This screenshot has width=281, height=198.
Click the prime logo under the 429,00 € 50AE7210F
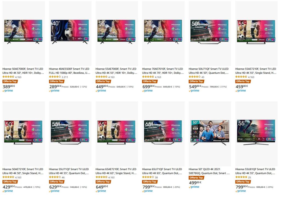8,191
